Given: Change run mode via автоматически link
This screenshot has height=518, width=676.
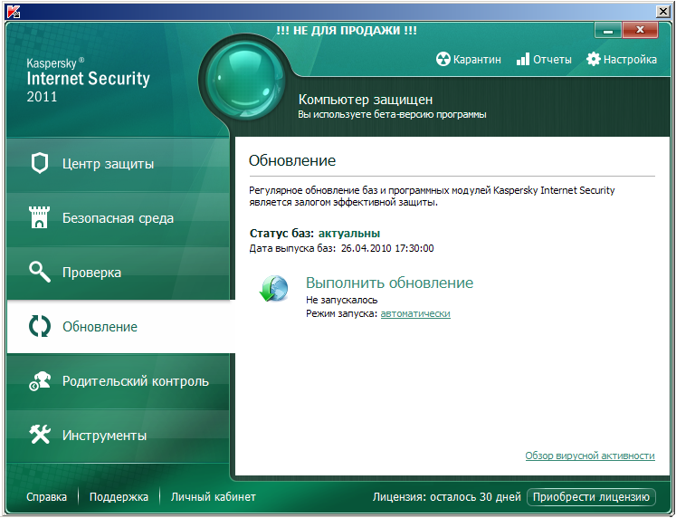Looking at the screenshot, I should click(x=415, y=313).
